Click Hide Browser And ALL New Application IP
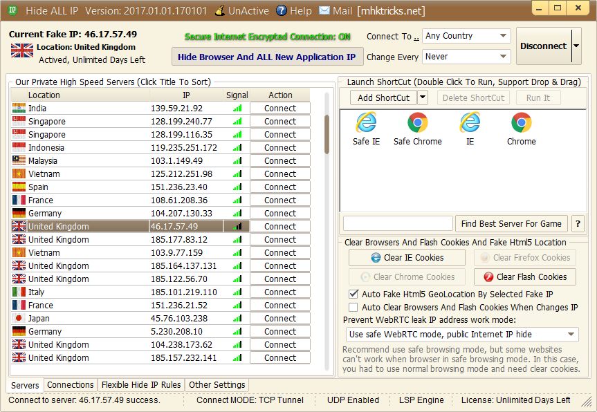597x412 pixels. click(267, 57)
